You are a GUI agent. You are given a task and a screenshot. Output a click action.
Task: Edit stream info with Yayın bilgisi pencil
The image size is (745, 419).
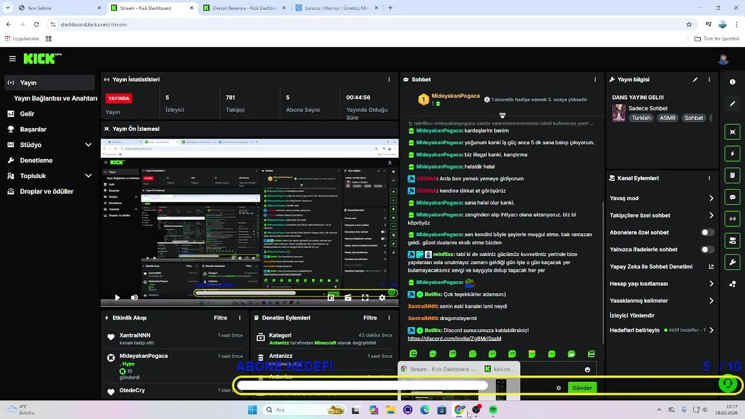click(x=695, y=80)
